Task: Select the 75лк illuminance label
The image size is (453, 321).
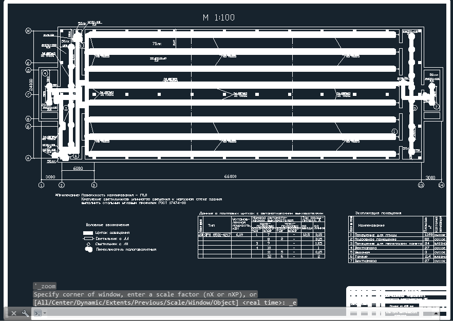Action: (x=157, y=44)
